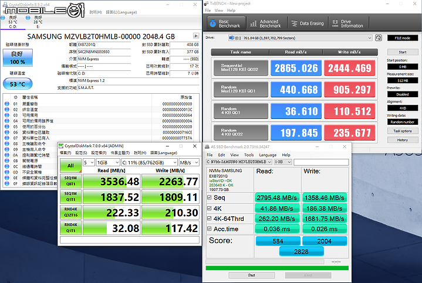
Task: Click Random Max(128 KB) QD1 task button
Action: (x=241, y=89)
